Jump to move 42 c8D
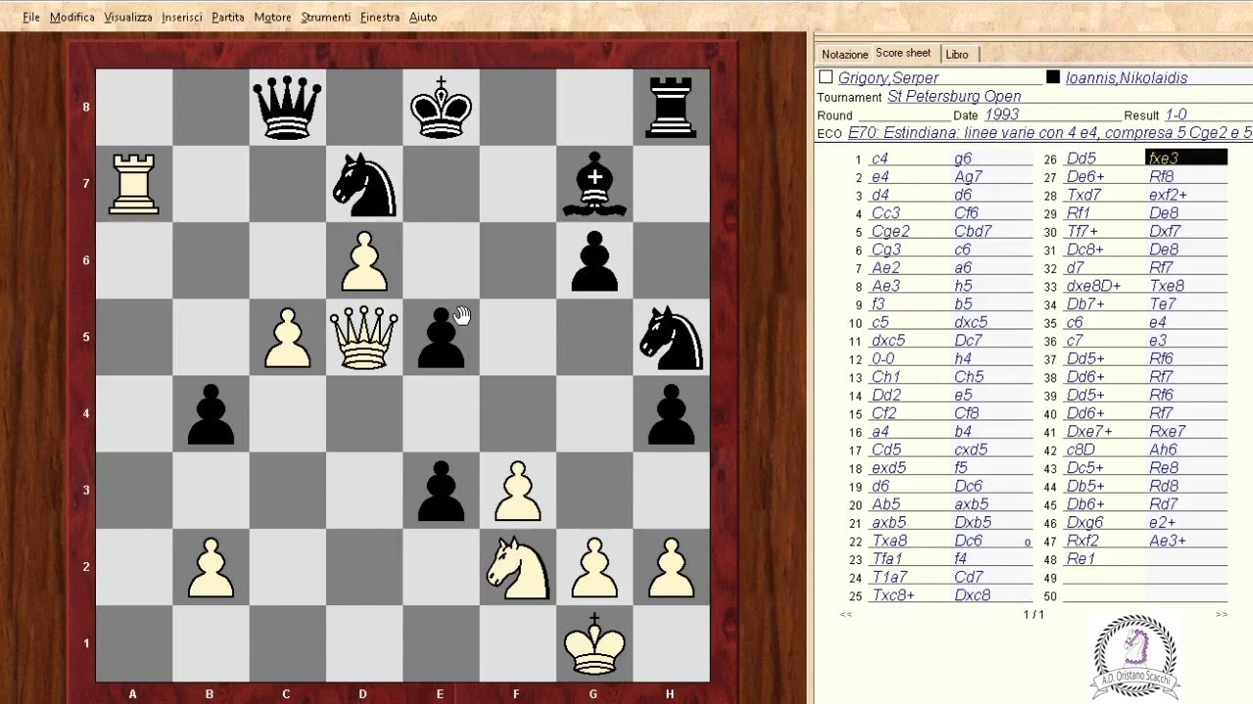This screenshot has height=704, width=1253. tap(1104, 450)
